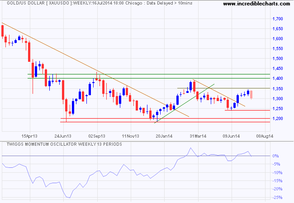Click the -10% oscillator axis label

coord(277,172)
